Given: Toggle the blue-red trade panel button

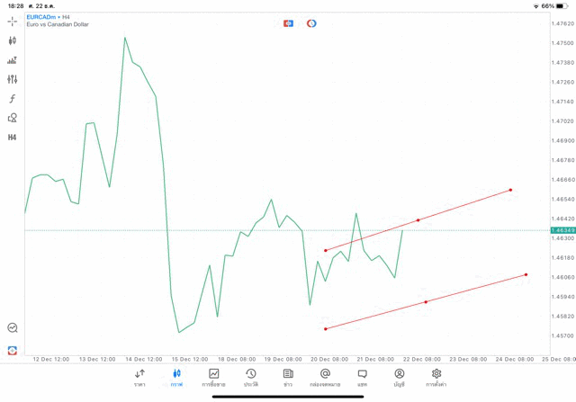Looking at the screenshot, I should click(x=288, y=23).
